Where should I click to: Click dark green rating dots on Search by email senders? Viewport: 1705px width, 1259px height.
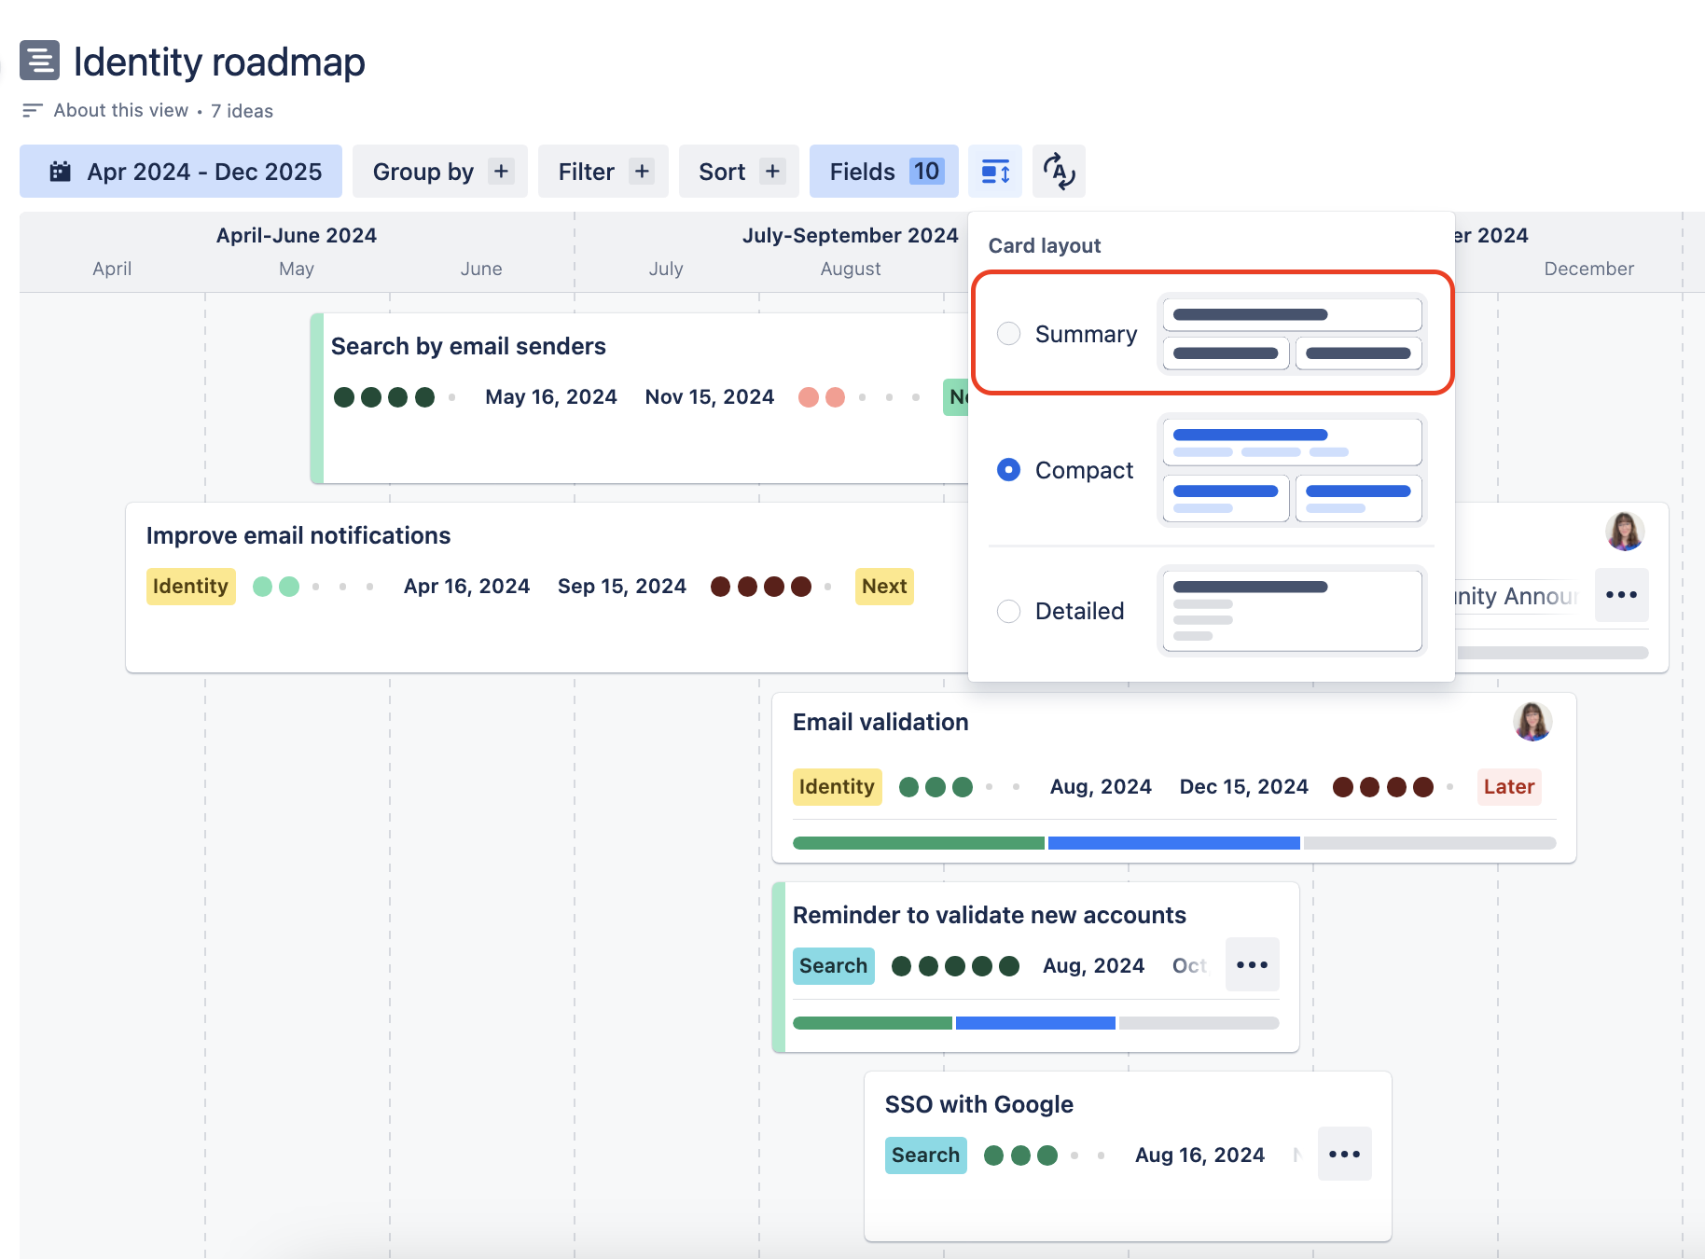(395, 397)
